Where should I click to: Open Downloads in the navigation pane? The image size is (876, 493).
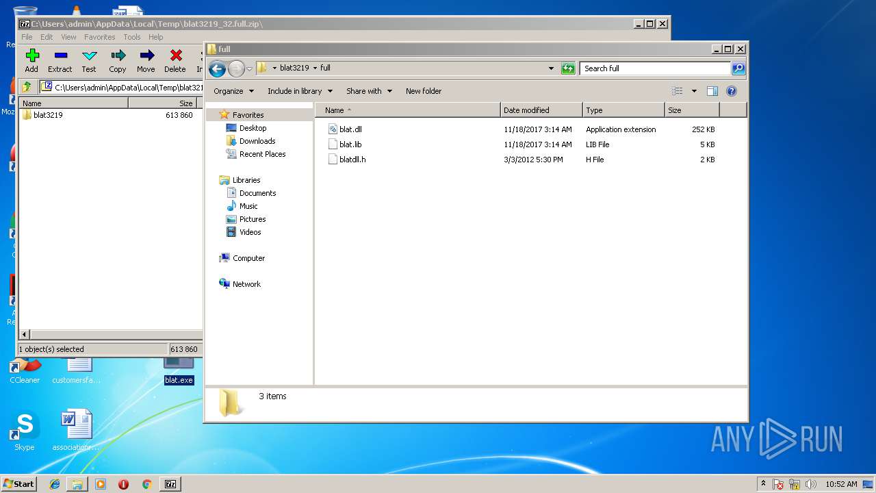(x=257, y=141)
